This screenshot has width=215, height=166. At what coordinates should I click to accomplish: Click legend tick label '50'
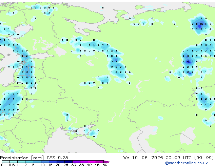click(105, 165)
